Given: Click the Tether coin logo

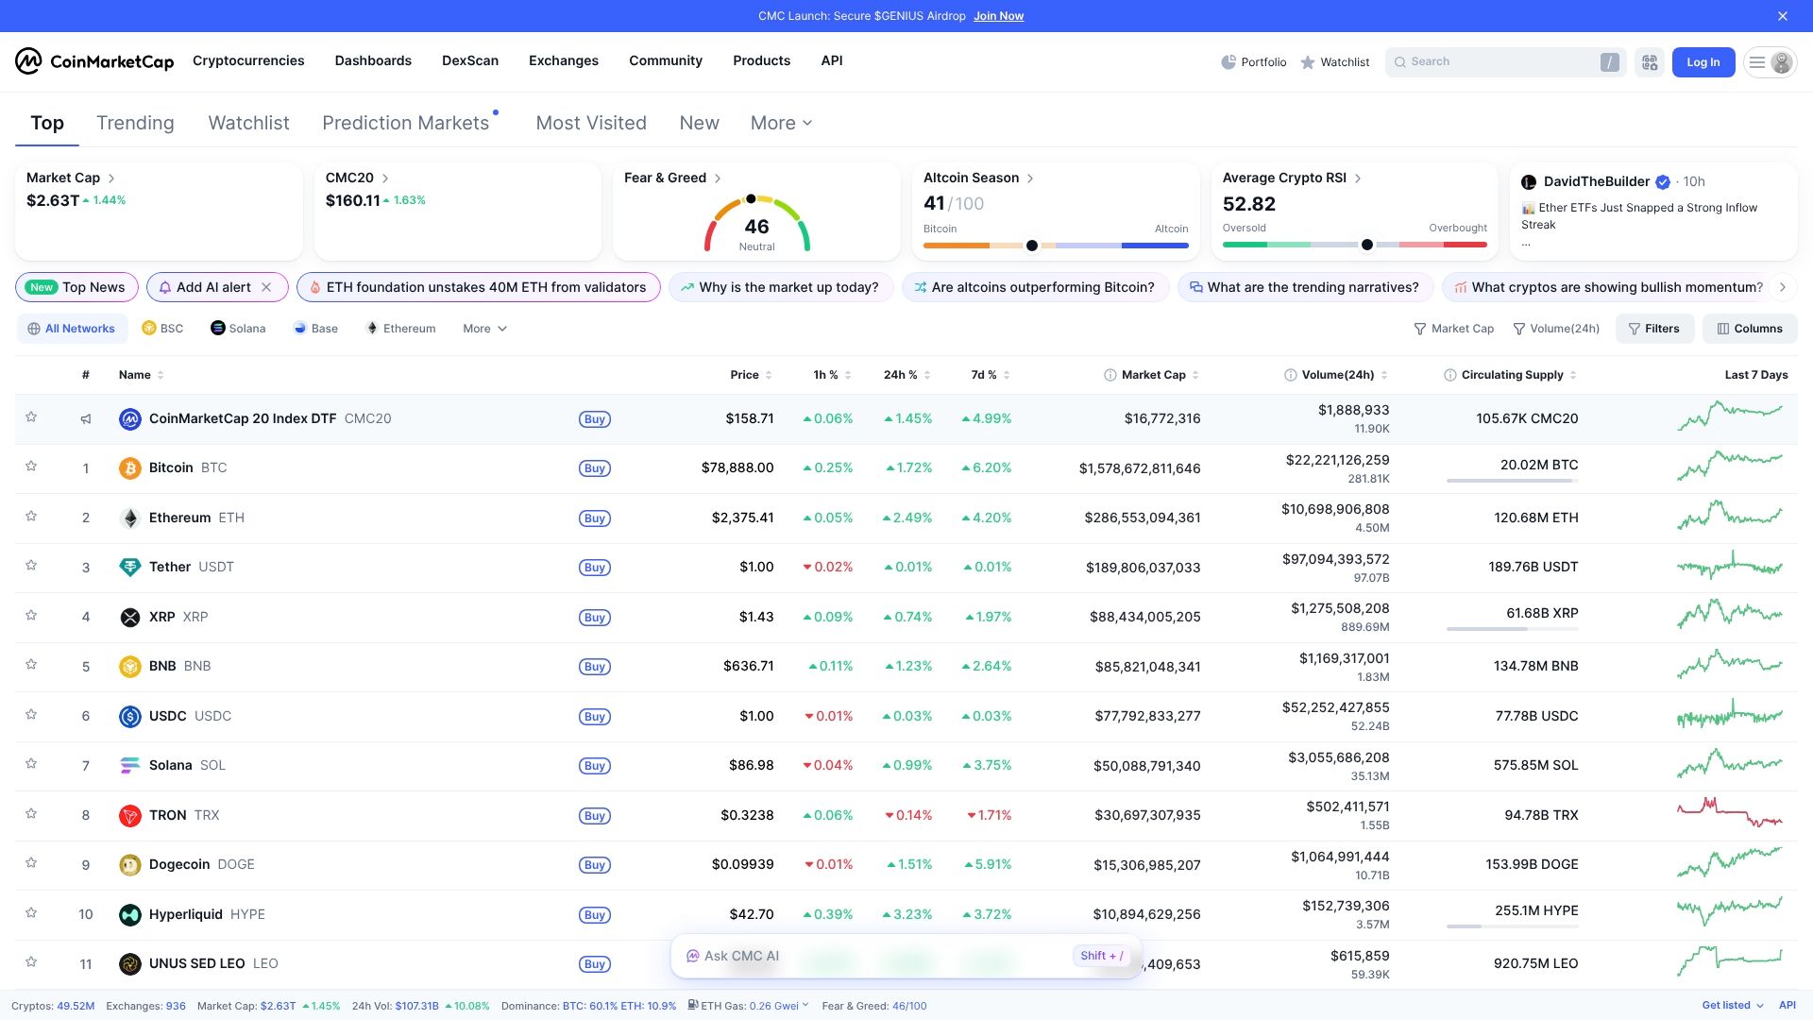Looking at the screenshot, I should (130, 568).
